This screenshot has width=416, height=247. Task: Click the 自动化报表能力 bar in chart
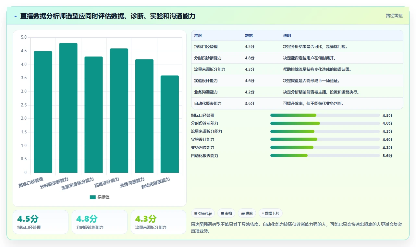click(170, 124)
